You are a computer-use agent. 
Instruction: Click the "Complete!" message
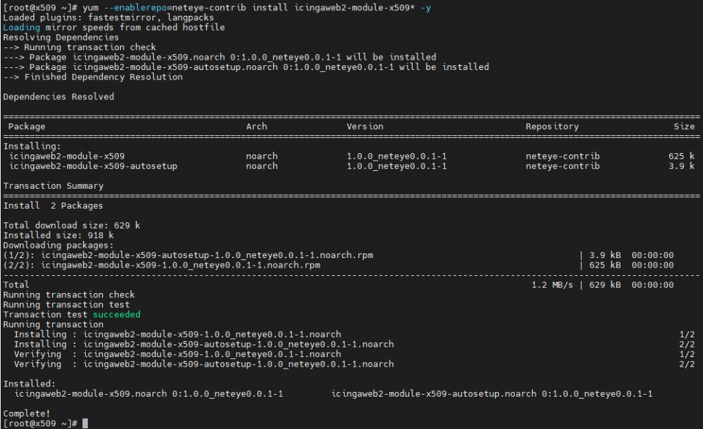pos(27,413)
